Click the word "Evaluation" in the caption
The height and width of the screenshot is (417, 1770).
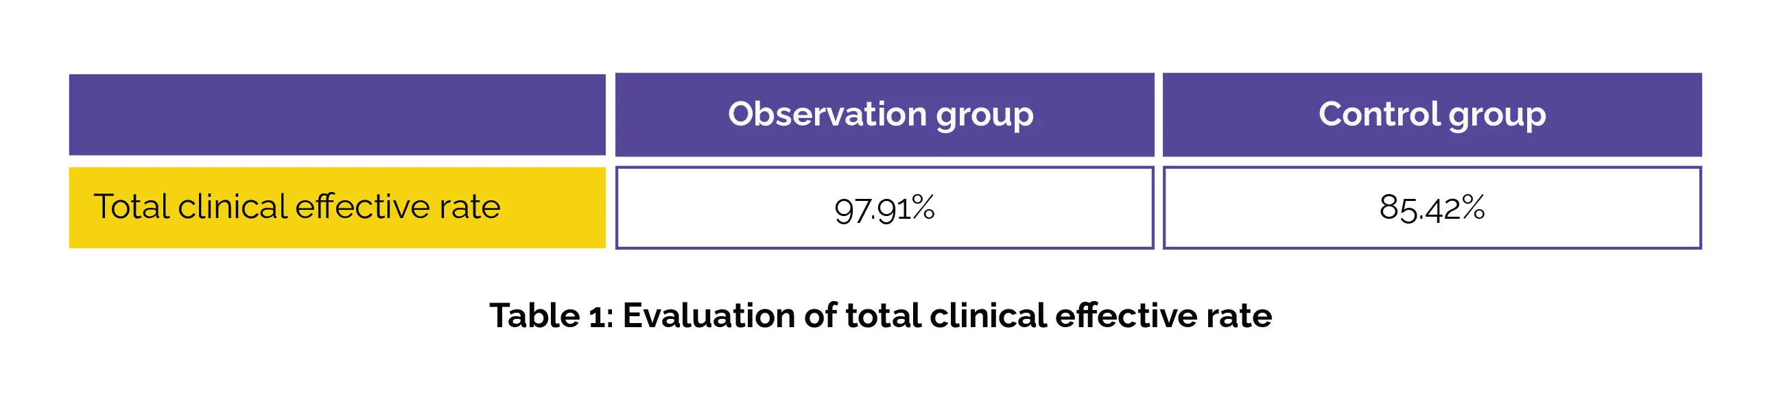tap(709, 316)
